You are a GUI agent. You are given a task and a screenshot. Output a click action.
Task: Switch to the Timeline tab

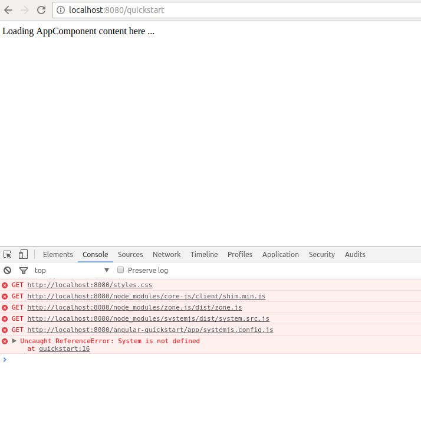tap(204, 254)
